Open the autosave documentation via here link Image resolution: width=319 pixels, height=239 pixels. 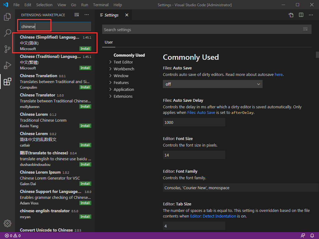point(278,74)
